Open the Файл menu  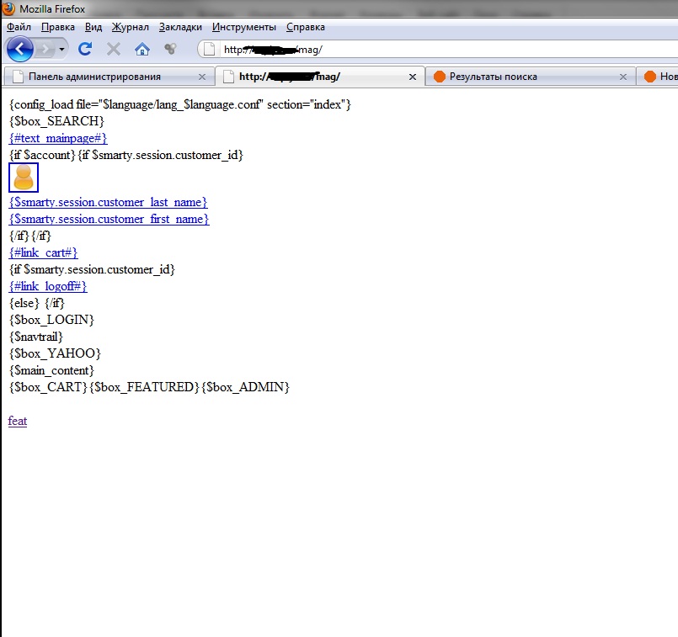(x=19, y=27)
